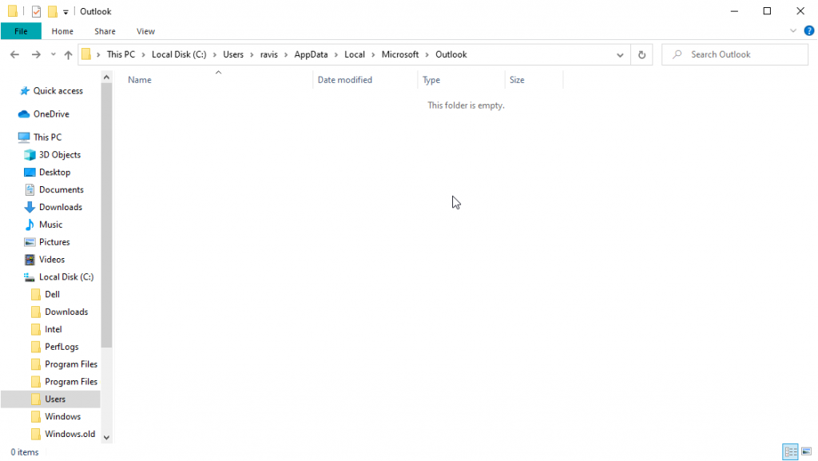Select Quick access in navigation pane
The width and height of the screenshot is (818, 461).
58,91
